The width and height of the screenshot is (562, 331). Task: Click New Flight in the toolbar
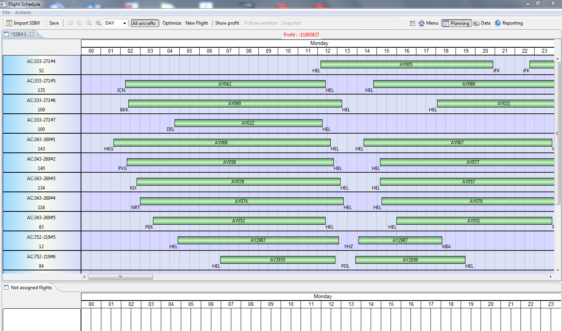[x=196, y=23]
